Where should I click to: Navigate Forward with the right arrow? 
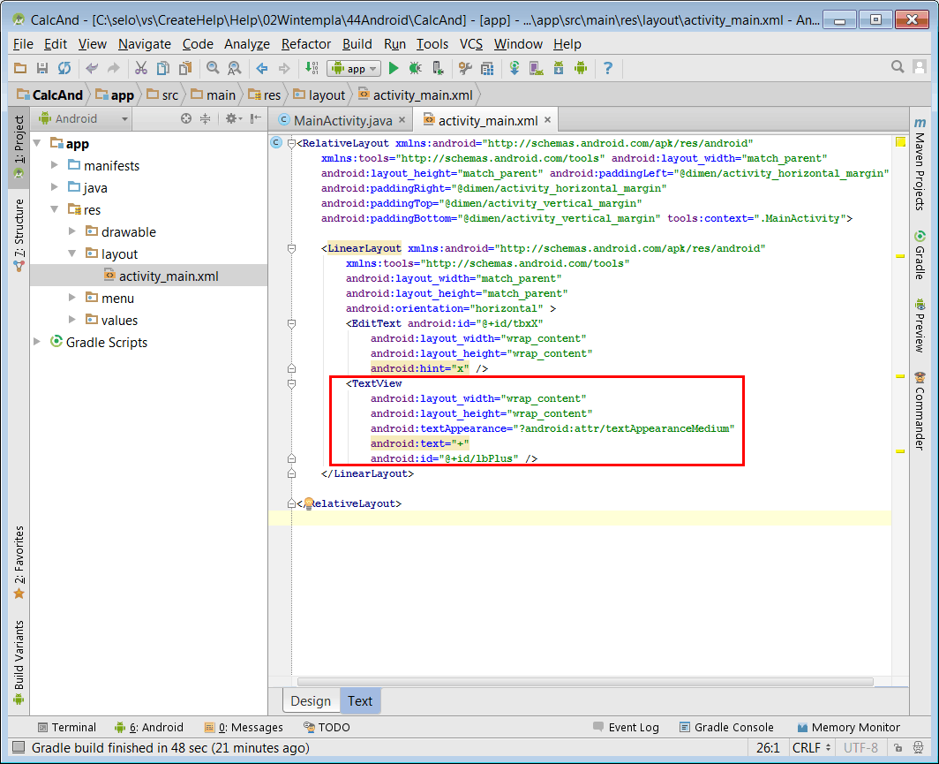click(284, 68)
